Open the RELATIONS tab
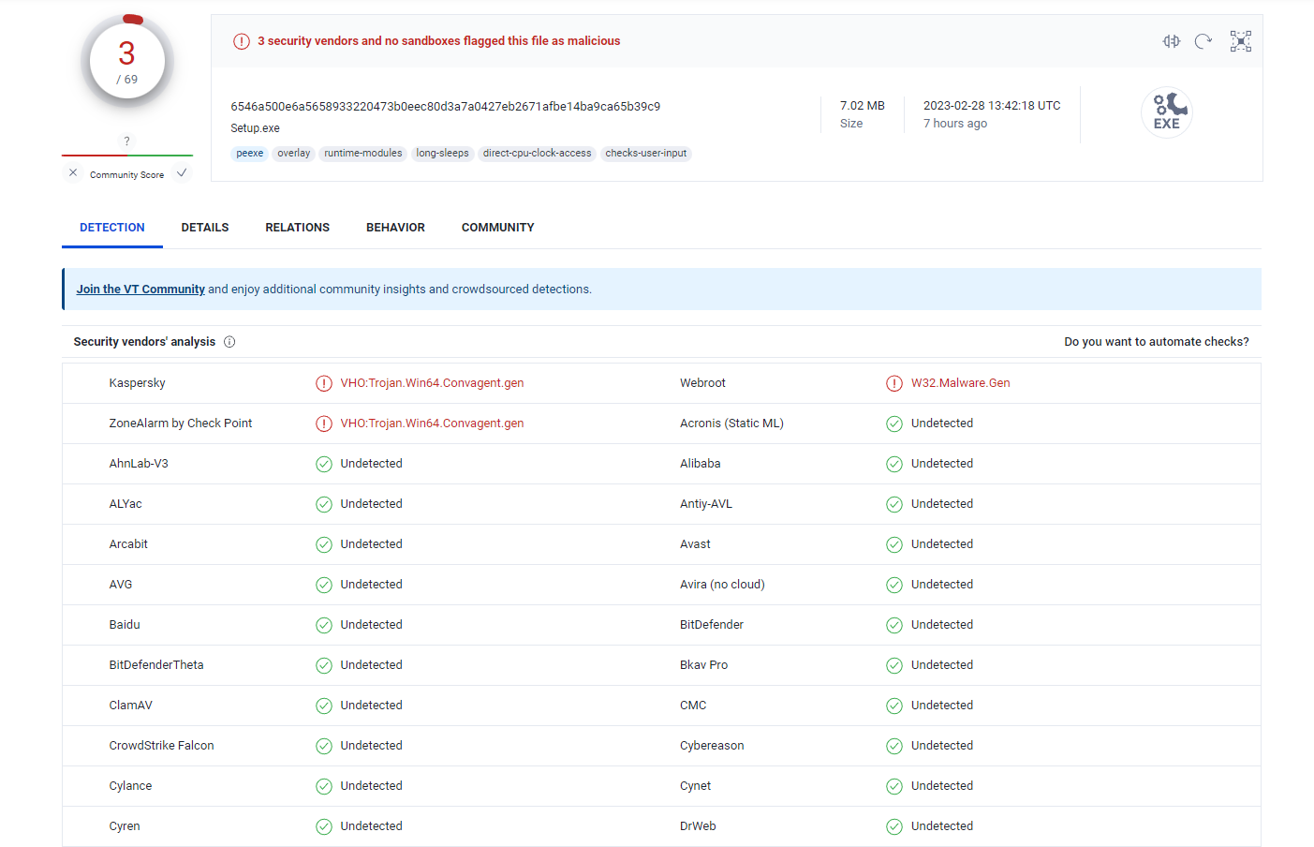The image size is (1314, 847). (x=297, y=228)
